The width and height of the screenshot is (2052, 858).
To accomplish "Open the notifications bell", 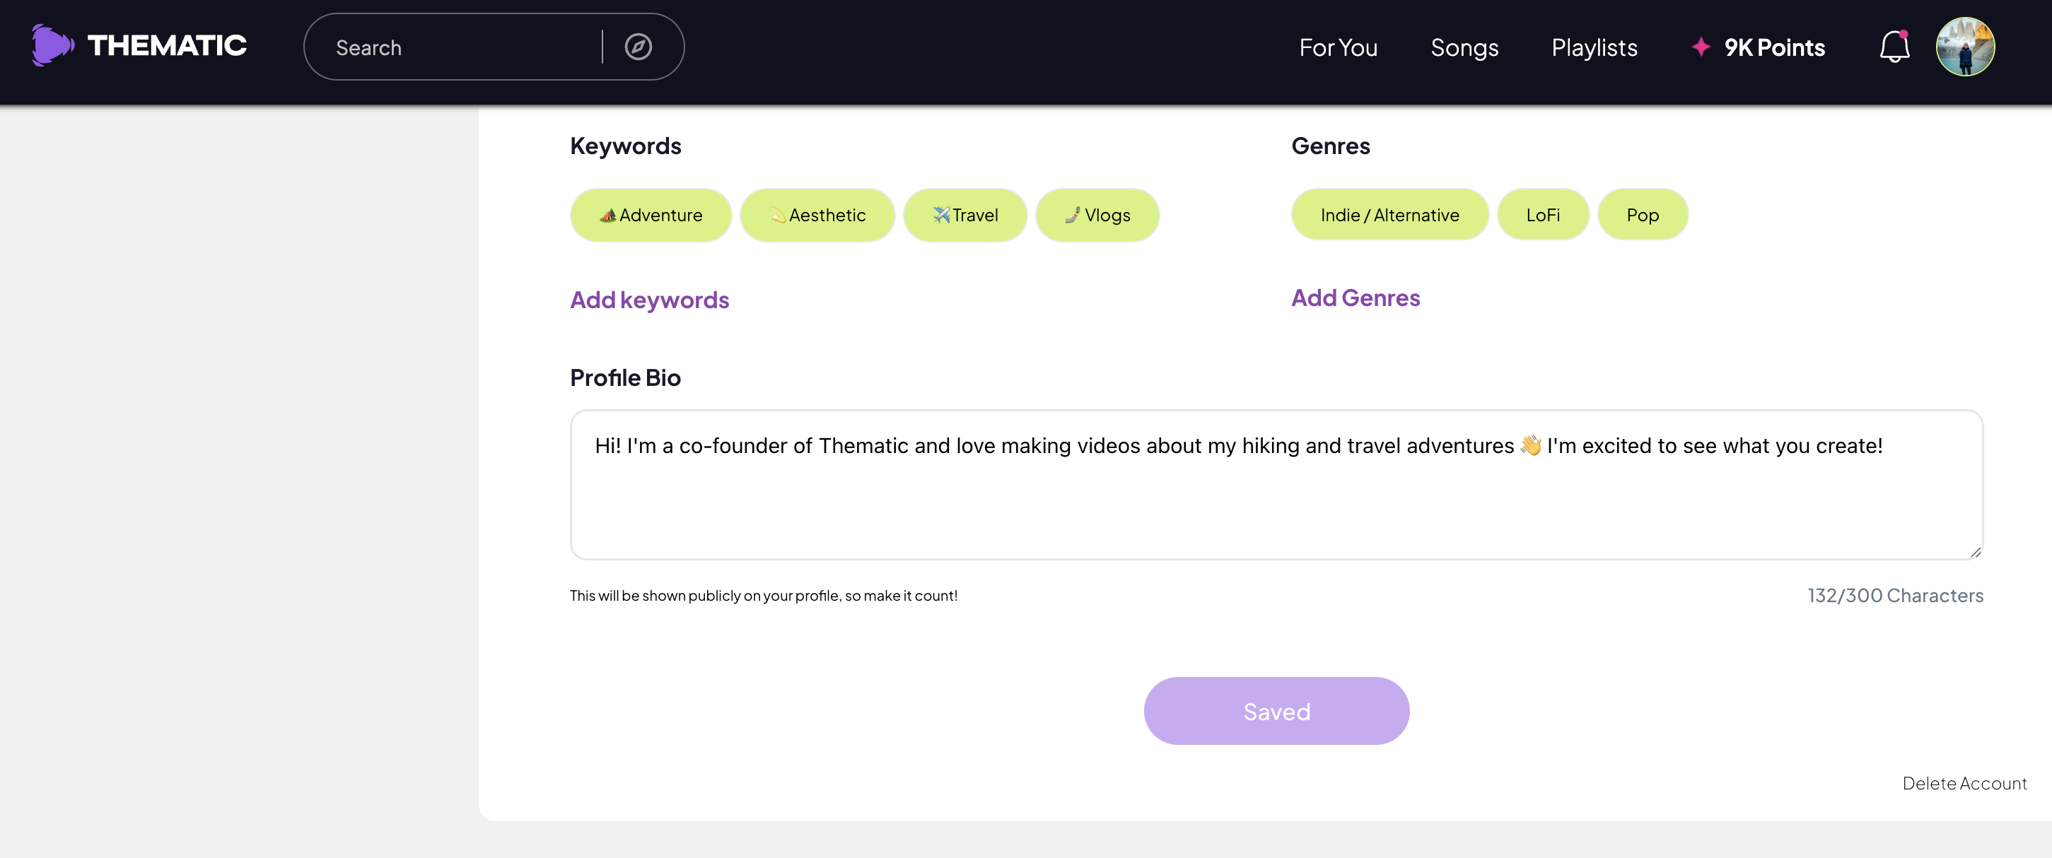I will (1894, 47).
